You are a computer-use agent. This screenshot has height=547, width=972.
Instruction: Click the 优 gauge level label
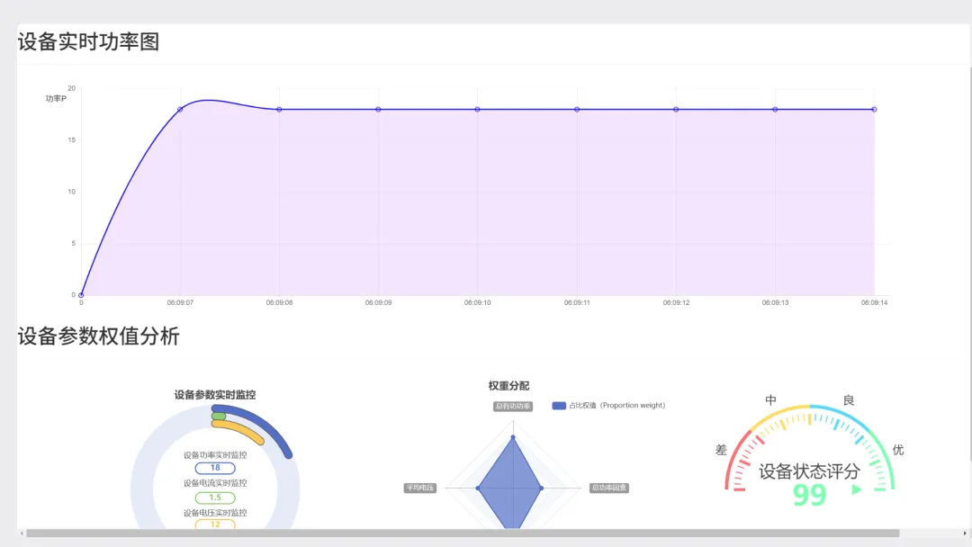pyautogui.click(x=898, y=451)
